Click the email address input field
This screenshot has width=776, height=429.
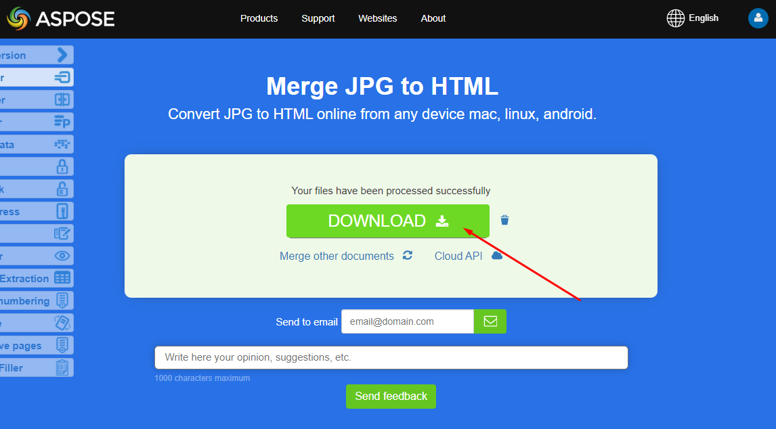click(407, 321)
